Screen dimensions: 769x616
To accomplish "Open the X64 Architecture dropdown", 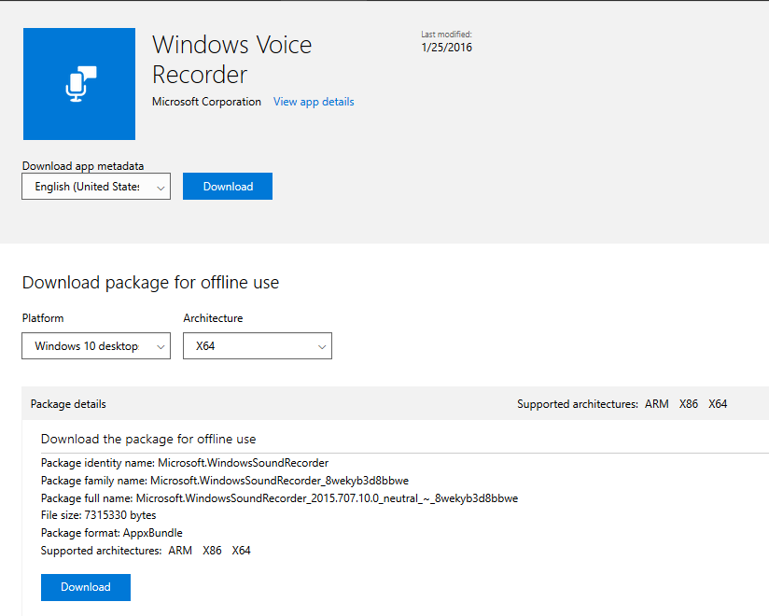I will click(x=258, y=345).
